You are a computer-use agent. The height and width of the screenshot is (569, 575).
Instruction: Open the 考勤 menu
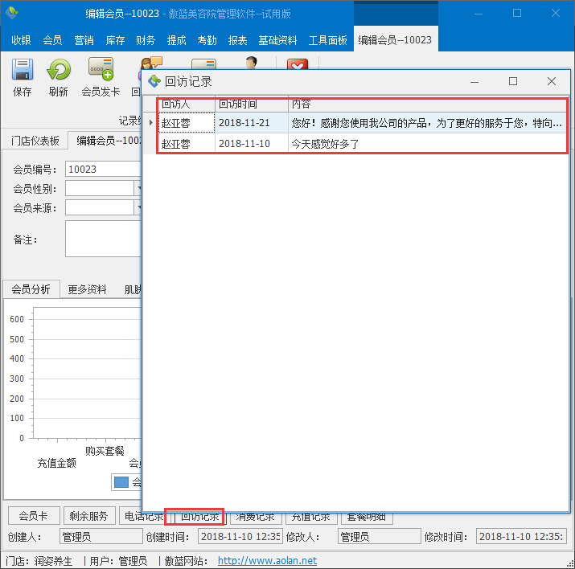207,40
